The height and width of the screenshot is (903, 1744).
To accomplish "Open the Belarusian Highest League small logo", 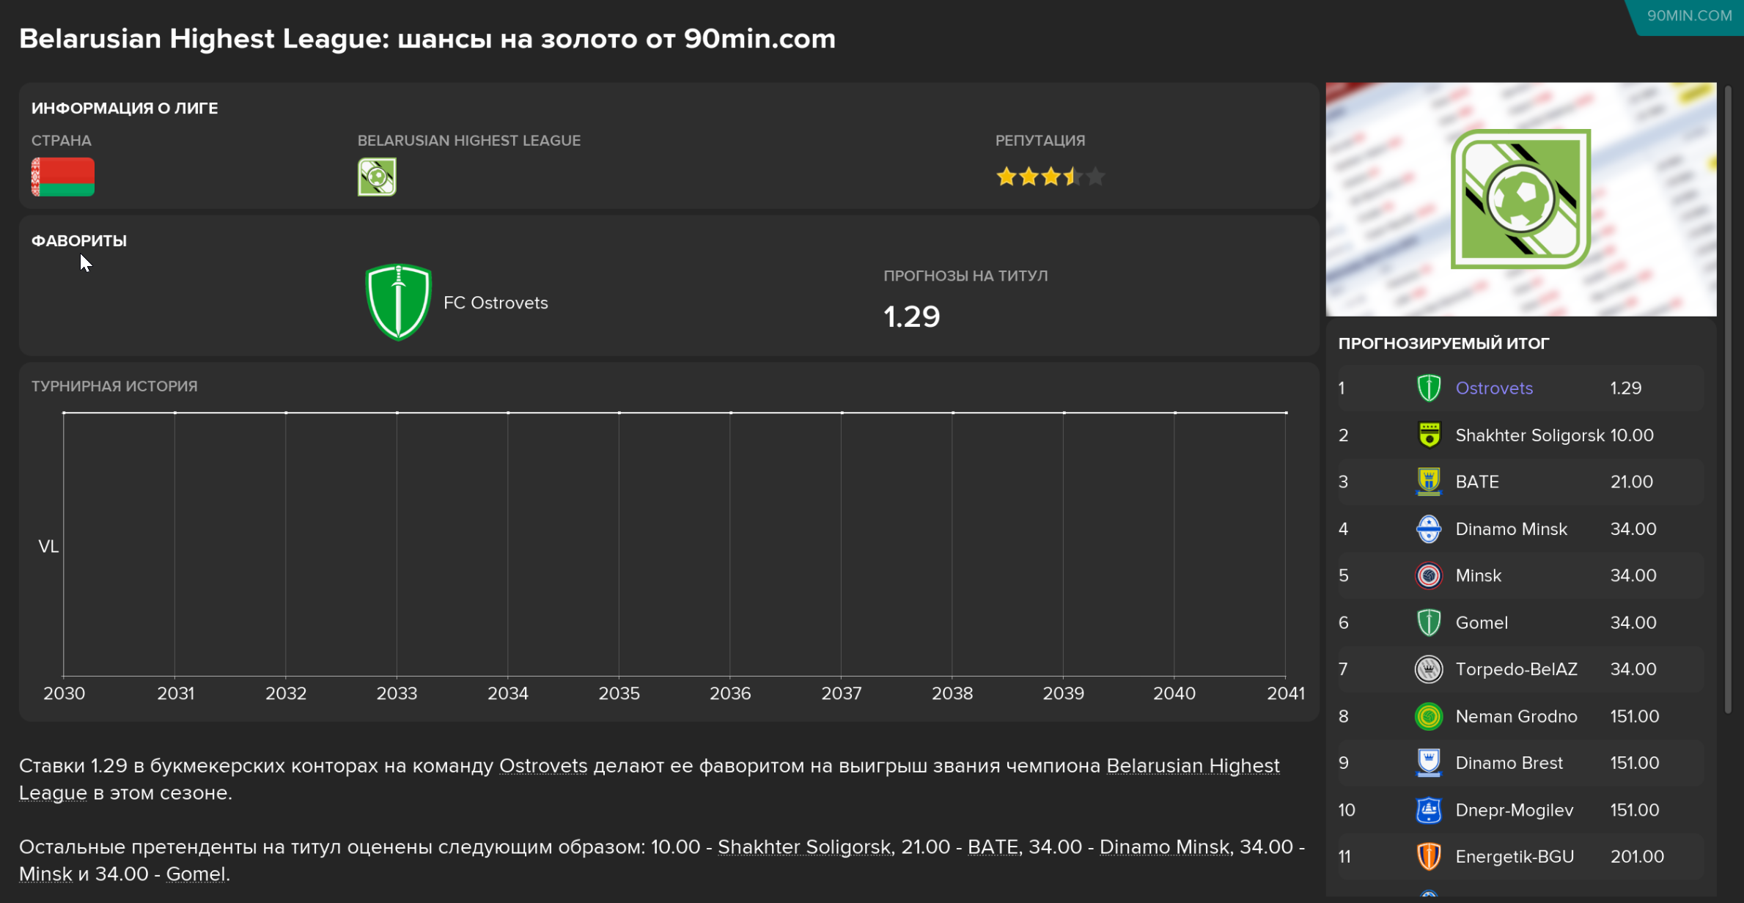I will pyautogui.click(x=377, y=177).
